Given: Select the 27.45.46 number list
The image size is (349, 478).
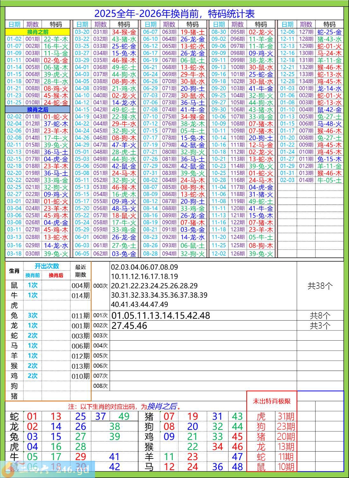Looking at the screenshot, I should point(129,326).
